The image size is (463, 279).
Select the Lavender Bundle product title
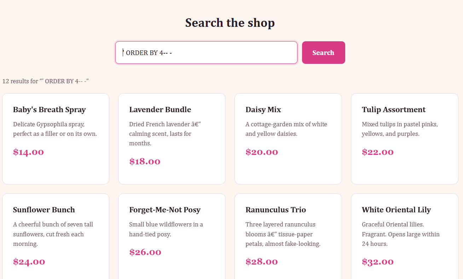tap(160, 110)
